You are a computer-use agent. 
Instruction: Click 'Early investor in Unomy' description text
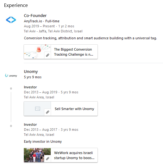(43, 141)
